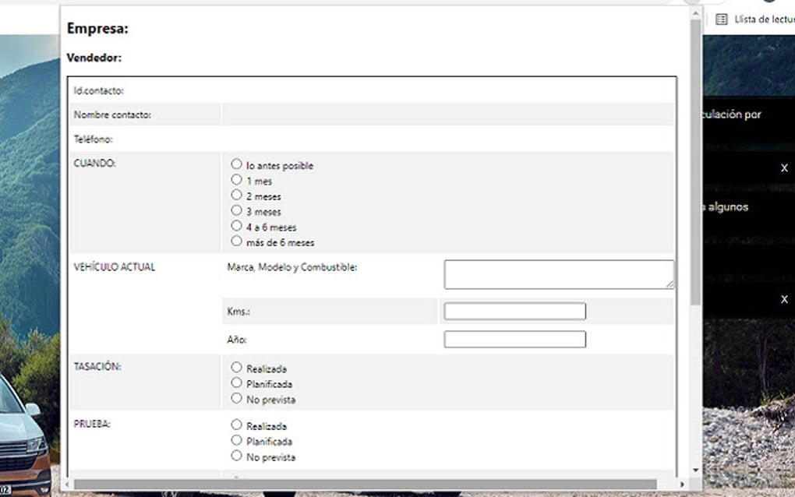Choose 'más de 6 meses' under CUANDO
The image size is (795, 497).
coord(237,241)
